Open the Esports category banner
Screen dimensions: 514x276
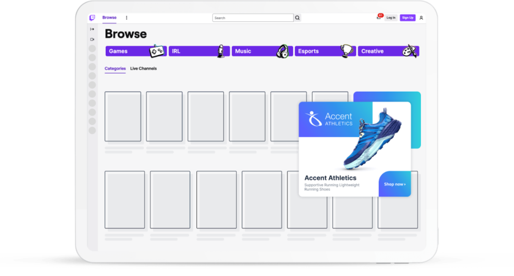325,51
